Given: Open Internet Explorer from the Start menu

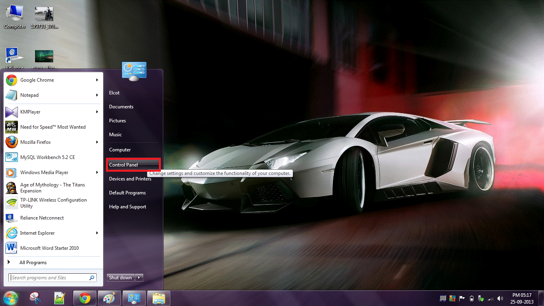Looking at the screenshot, I should (53, 233).
